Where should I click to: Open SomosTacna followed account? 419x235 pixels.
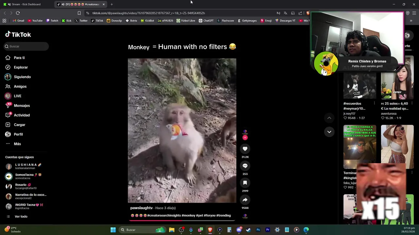[x=26, y=176]
